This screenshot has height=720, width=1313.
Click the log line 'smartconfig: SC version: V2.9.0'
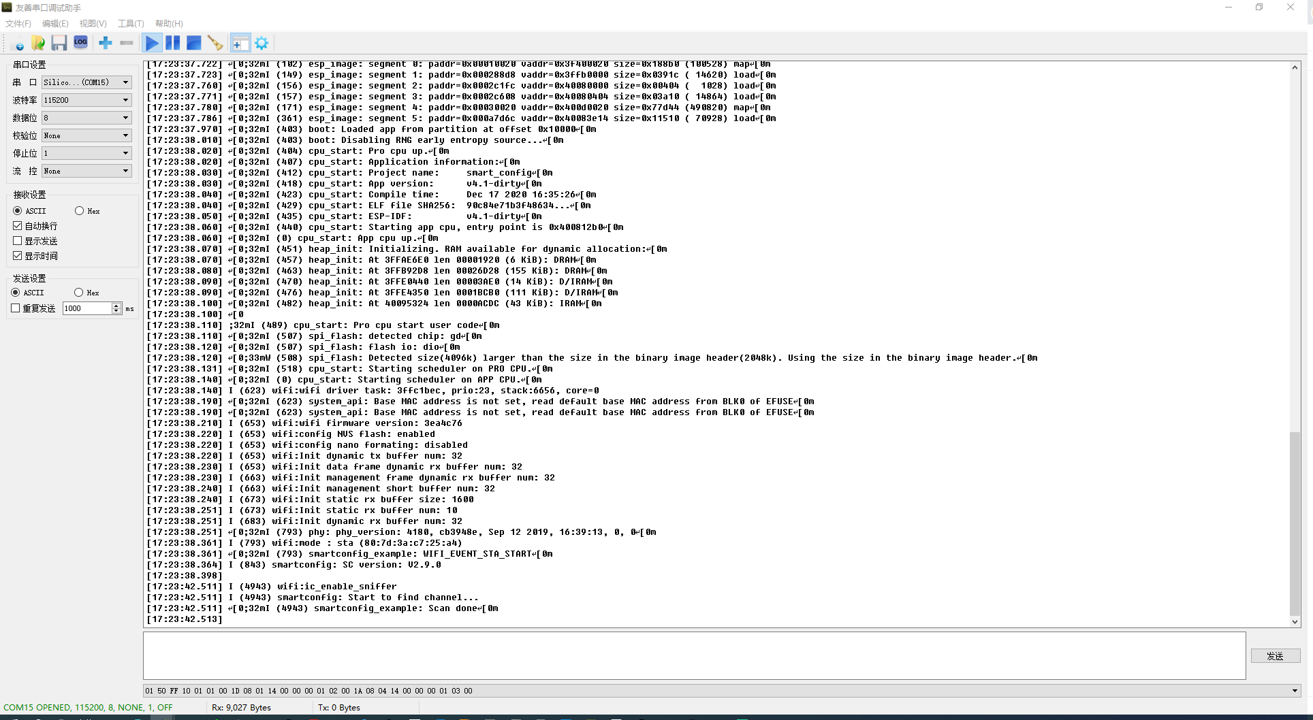click(294, 565)
